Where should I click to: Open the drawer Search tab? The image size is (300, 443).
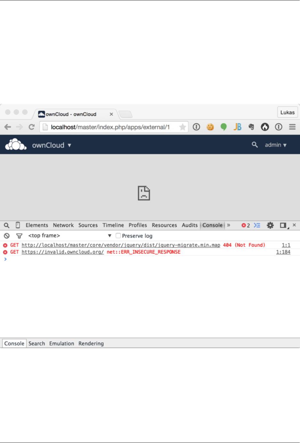pos(37,343)
